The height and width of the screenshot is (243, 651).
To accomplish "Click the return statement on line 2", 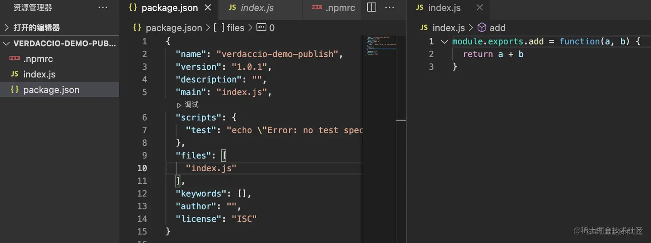I will [493, 54].
